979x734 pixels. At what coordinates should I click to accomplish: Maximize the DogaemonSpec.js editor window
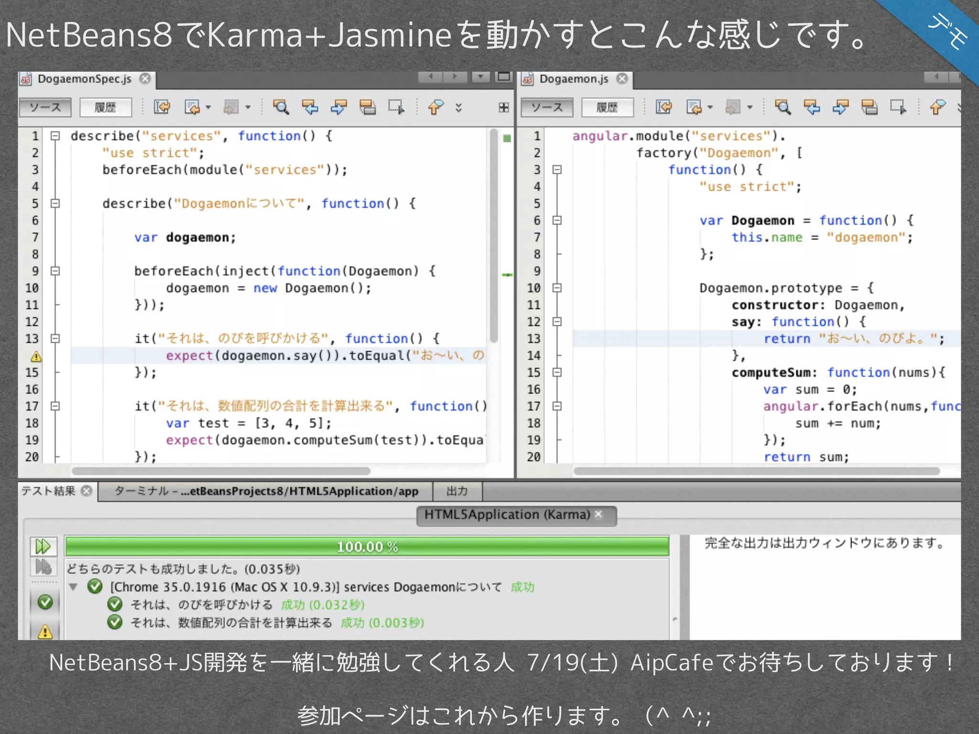tap(504, 76)
